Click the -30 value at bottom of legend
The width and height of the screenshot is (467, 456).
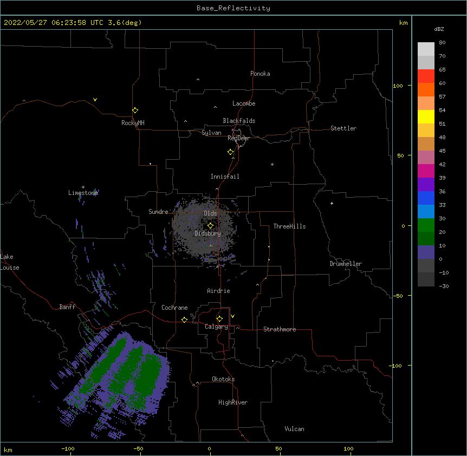click(x=444, y=286)
